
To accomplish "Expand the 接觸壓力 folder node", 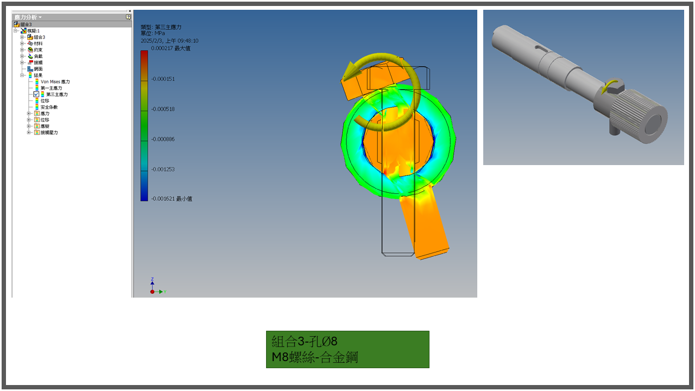I will coord(29,133).
